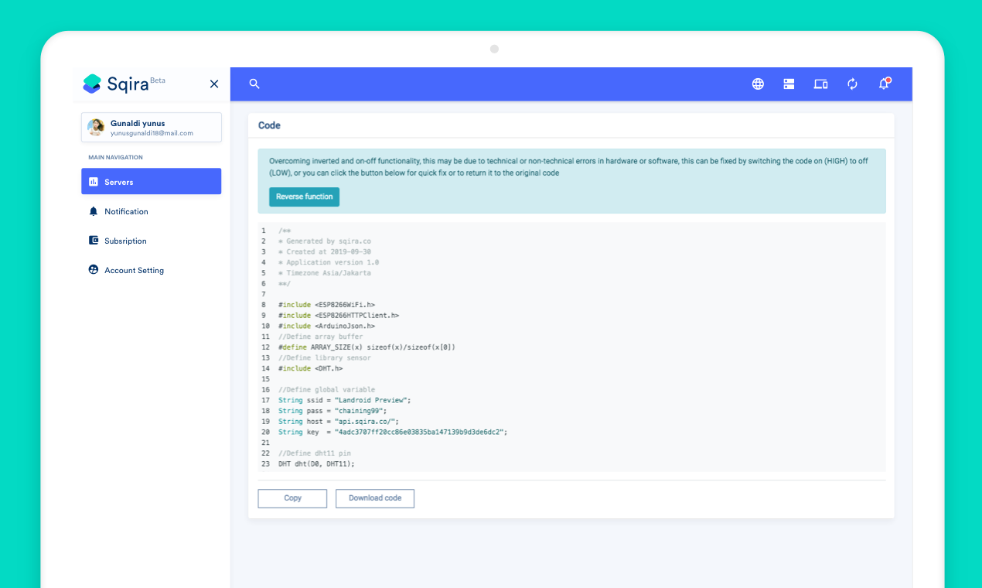Click the chart icon beside Servers
This screenshot has width=982, height=588.
click(95, 181)
